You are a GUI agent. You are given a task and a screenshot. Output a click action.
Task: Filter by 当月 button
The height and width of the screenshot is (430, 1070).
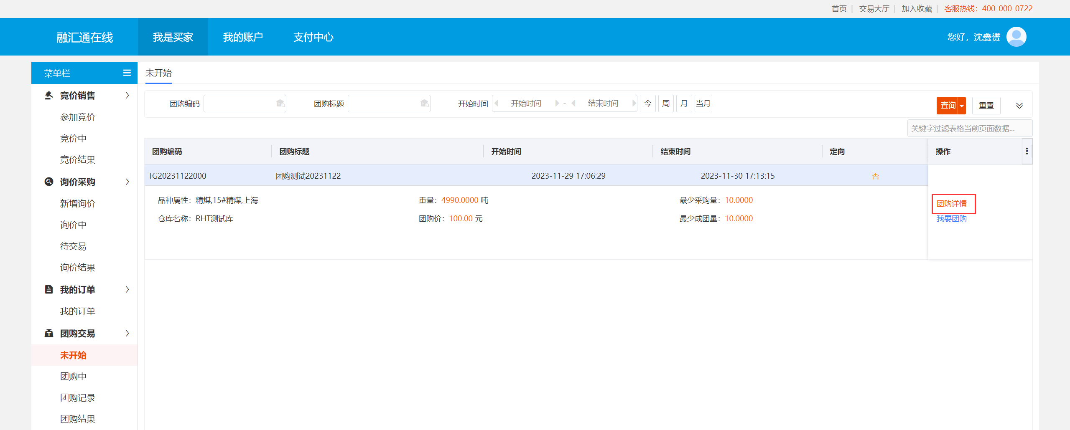click(703, 103)
